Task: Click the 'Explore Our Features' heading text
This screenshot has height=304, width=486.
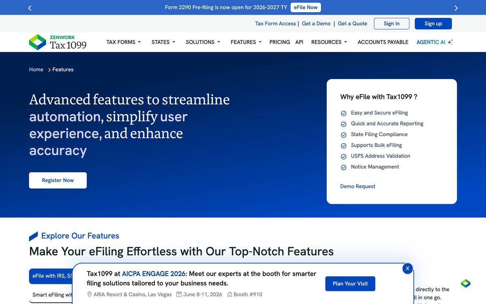Action: (x=80, y=236)
